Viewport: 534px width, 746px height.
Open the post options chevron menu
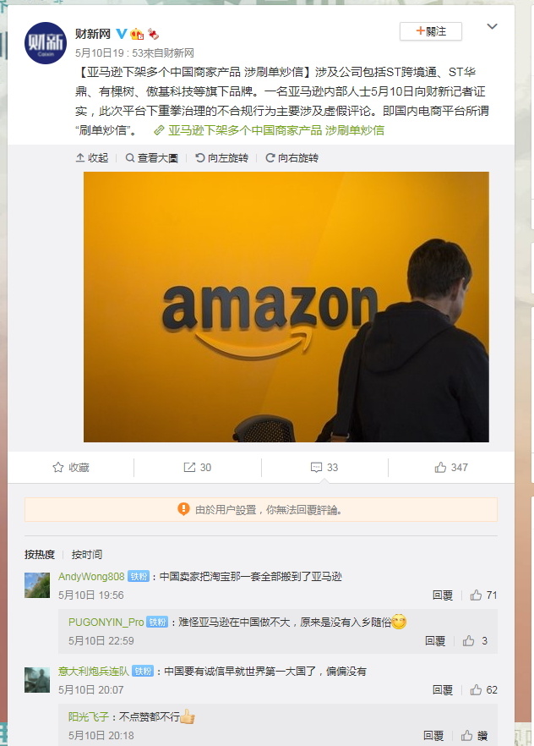pos(493,27)
